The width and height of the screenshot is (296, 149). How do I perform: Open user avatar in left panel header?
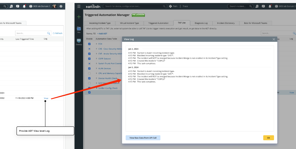coord(54,6)
